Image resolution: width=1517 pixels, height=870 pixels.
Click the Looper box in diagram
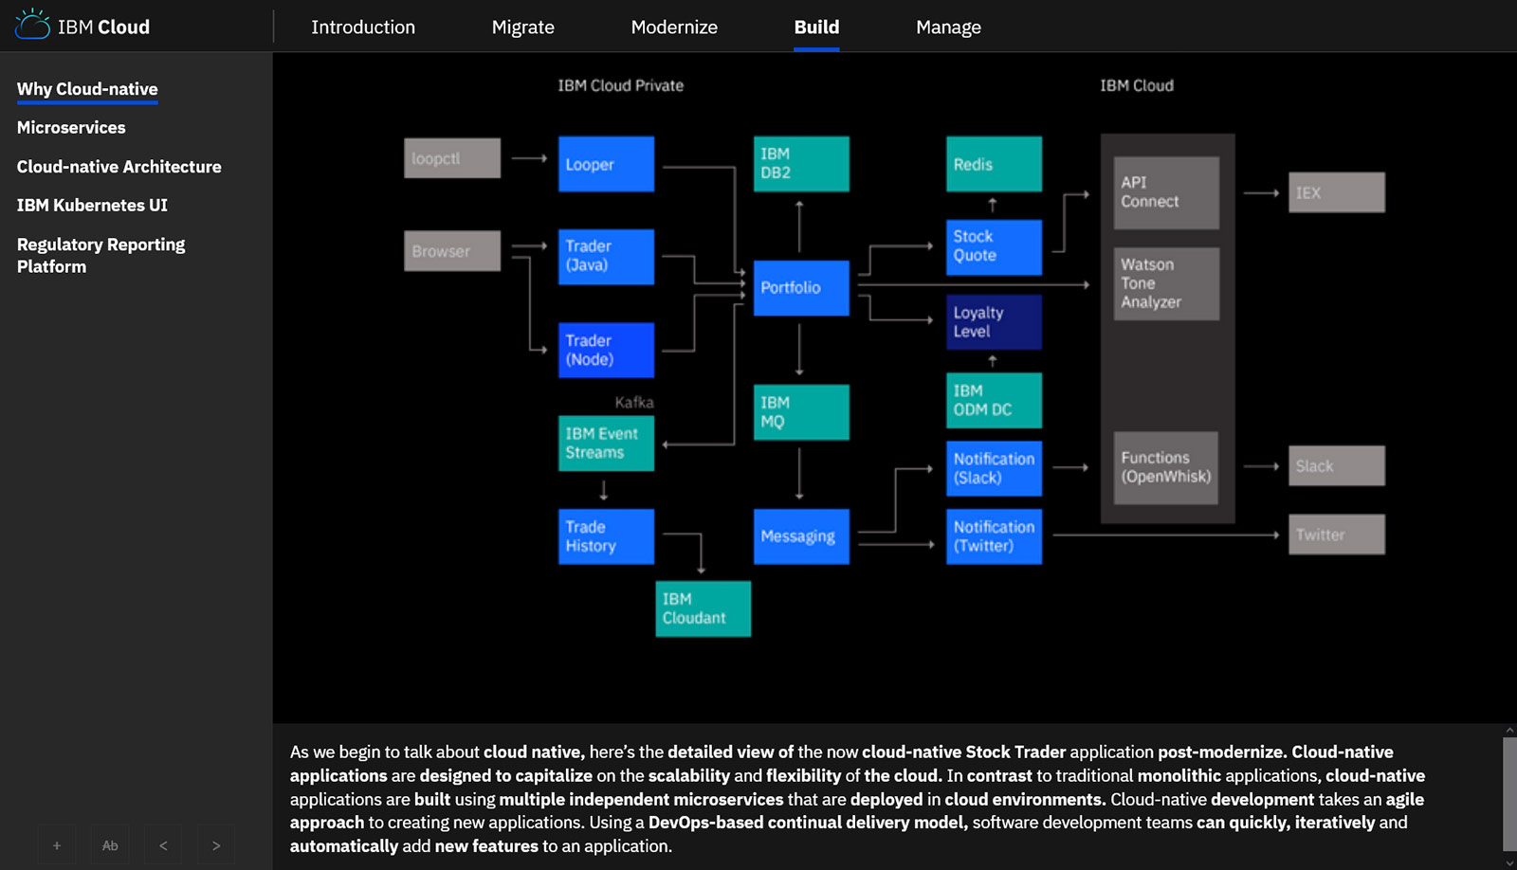606,164
